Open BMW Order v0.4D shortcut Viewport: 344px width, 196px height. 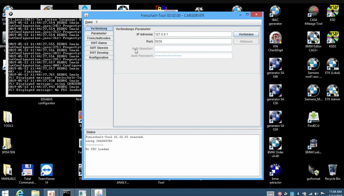coord(275,147)
